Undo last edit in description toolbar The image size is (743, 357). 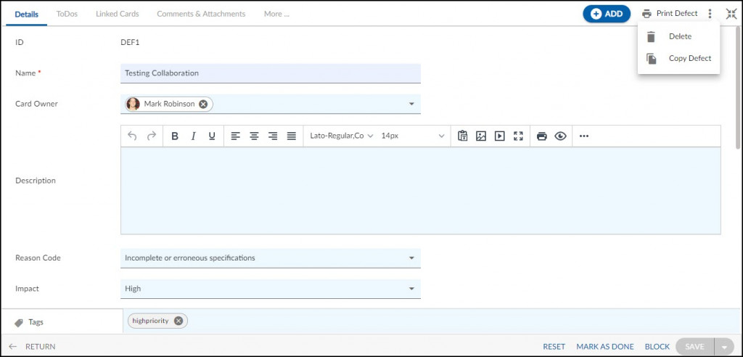[x=132, y=136]
